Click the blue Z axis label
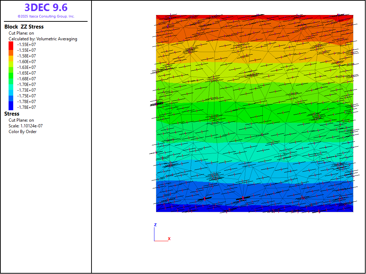Screen dimensions: 366x274 [155, 225]
